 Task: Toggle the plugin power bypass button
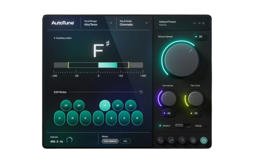[x=204, y=141]
